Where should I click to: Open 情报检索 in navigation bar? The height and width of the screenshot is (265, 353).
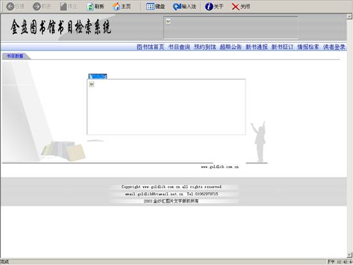point(308,47)
